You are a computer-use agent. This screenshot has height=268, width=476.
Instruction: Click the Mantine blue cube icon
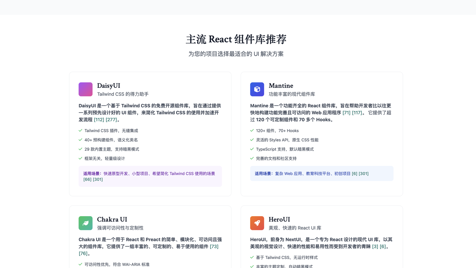coord(257,89)
